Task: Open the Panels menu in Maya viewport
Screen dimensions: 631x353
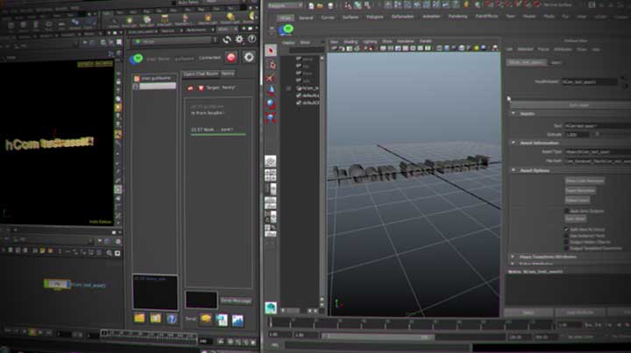Action: point(425,41)
